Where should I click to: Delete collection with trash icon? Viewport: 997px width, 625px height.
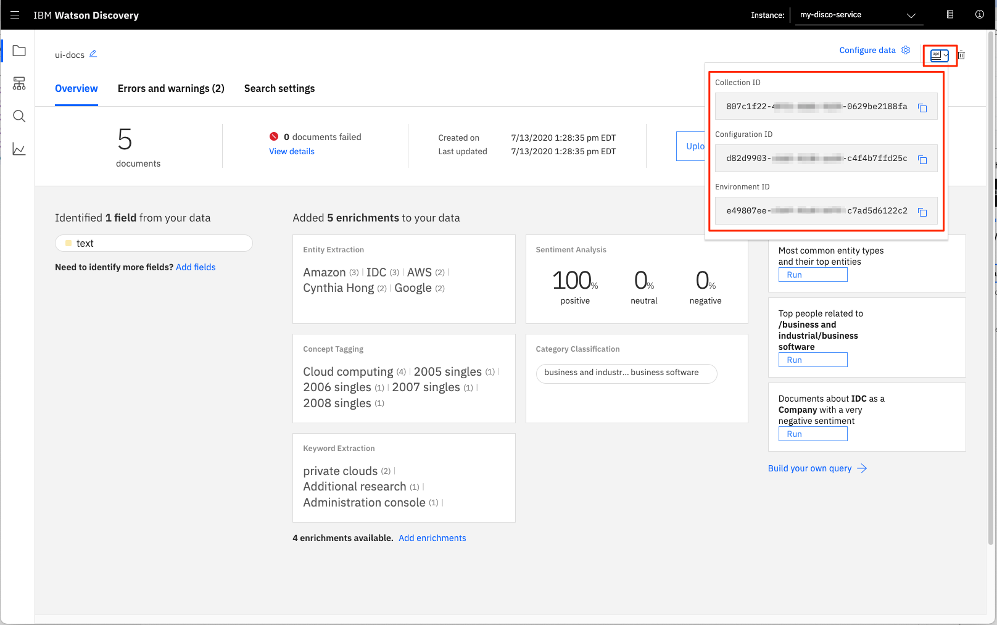tap(961, 55)
